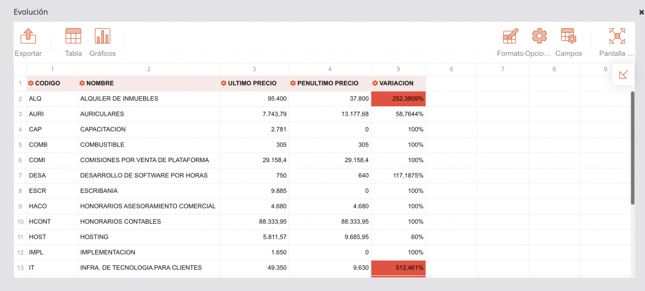
Task: Open the Formato formatting tool
Action: (510, 36)
